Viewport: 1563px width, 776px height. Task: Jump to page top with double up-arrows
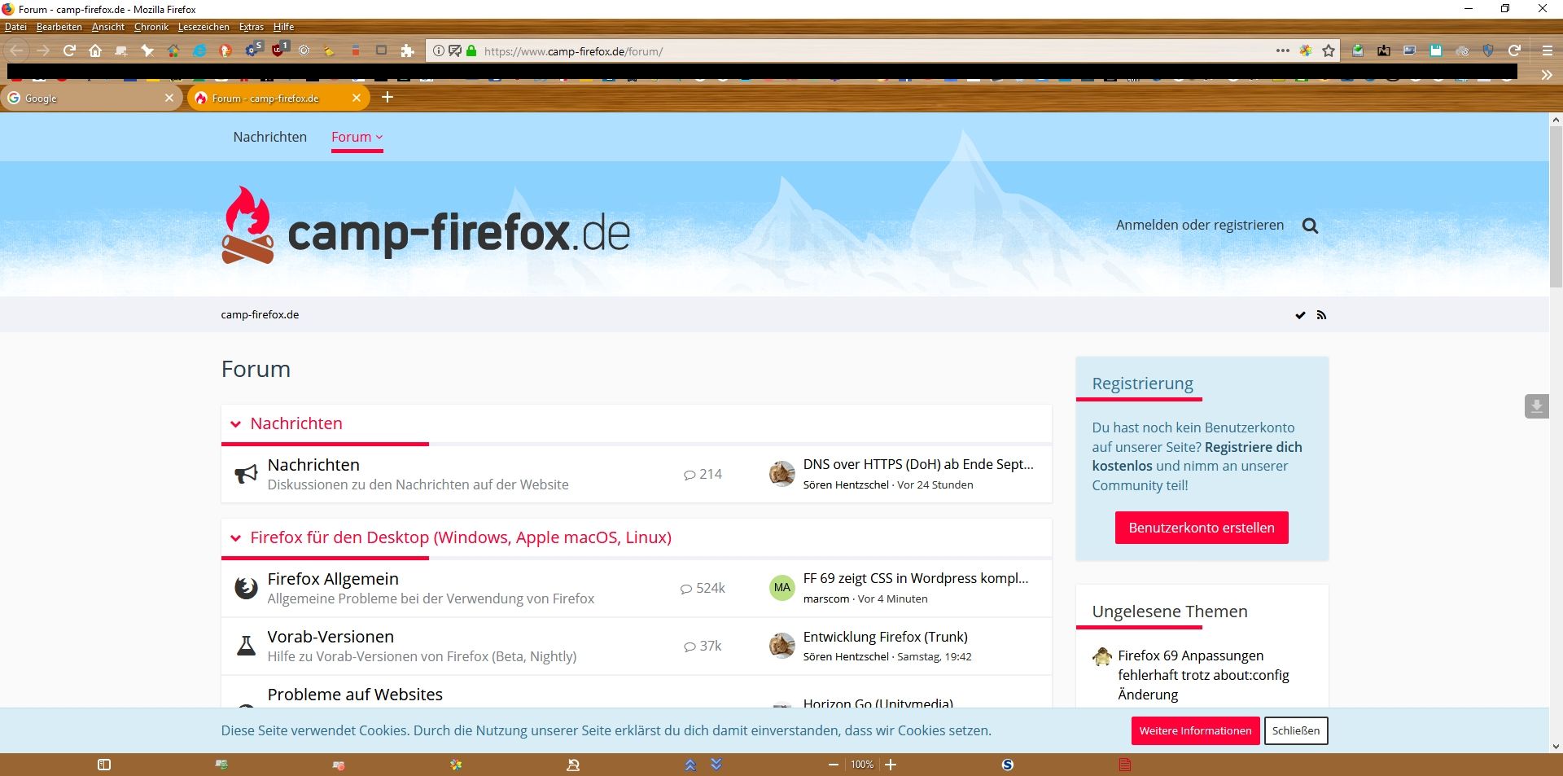click(x=690, y=765)
